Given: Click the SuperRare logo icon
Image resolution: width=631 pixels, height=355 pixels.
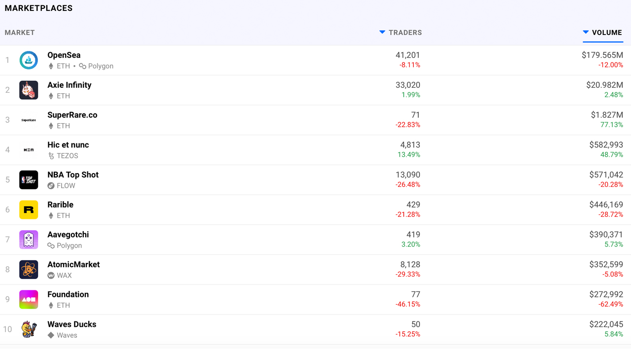Looking at the screenshot, I should [29, 120].
